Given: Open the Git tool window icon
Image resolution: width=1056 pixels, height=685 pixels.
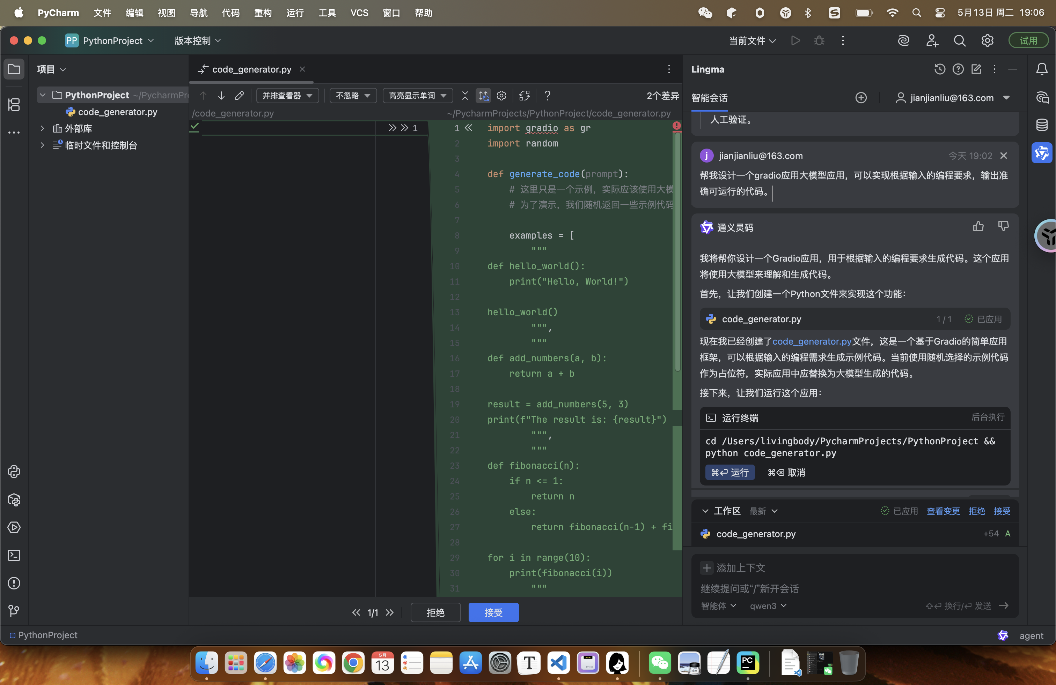Looking at the screenshot, I should [x=14, y=611].
